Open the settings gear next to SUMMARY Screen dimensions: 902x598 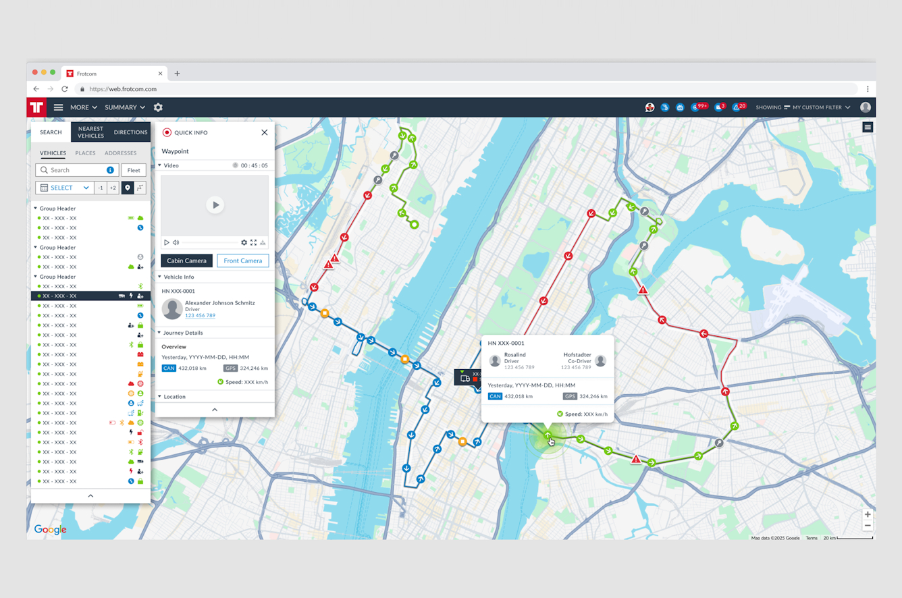pyautogui.click(x=158, y=107)
